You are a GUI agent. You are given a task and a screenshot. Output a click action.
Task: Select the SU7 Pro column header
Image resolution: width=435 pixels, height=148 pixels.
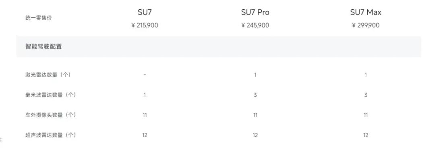click(x=255, y=12)
